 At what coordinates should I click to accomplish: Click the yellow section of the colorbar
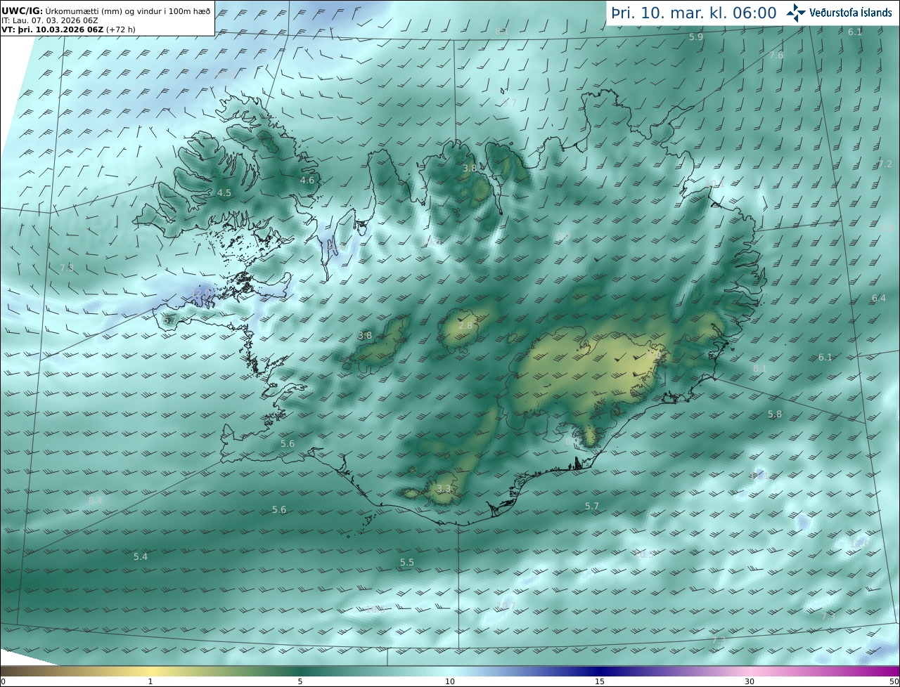151,671
